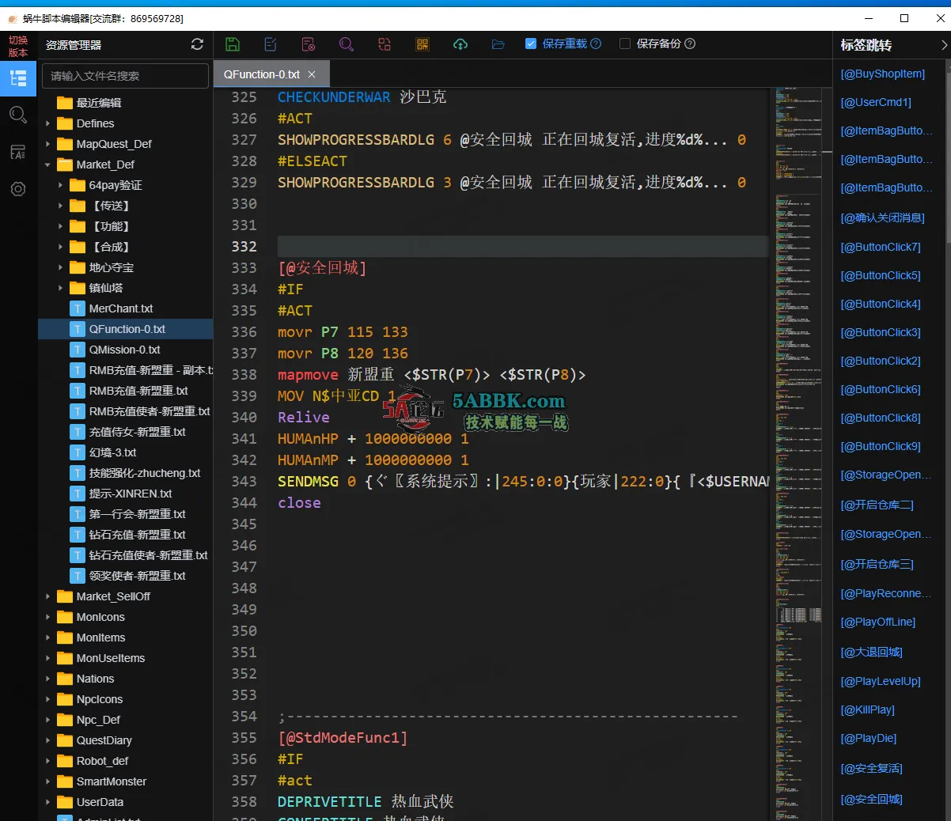Screen dimensions: 951x821
Task: Select the QuestDiary folder
Action: [104, 740]
